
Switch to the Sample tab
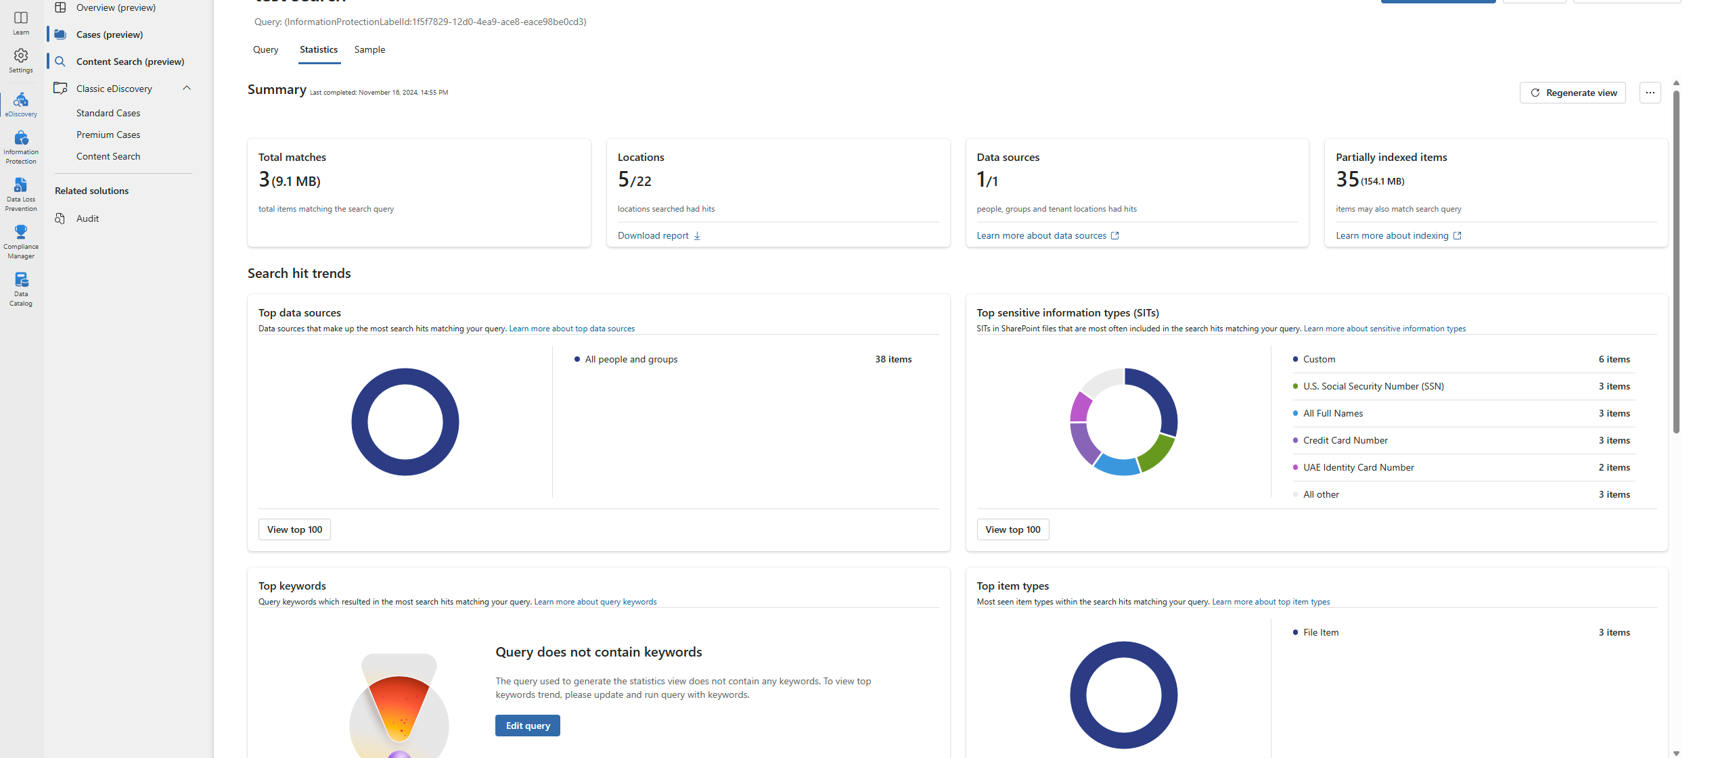tap(369, 49)
